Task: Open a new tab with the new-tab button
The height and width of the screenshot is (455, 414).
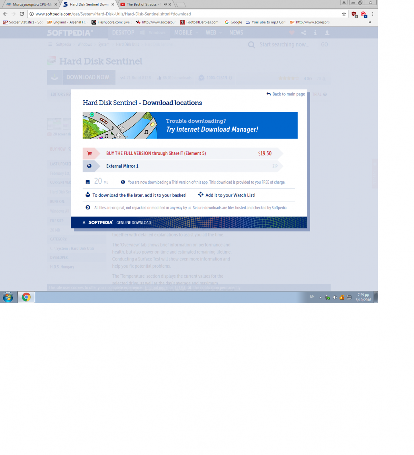Action: click(180, 4)
